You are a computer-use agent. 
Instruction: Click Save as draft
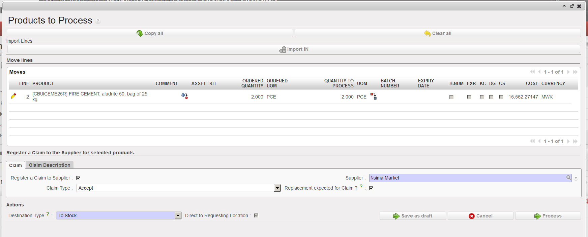click(413, 216)
